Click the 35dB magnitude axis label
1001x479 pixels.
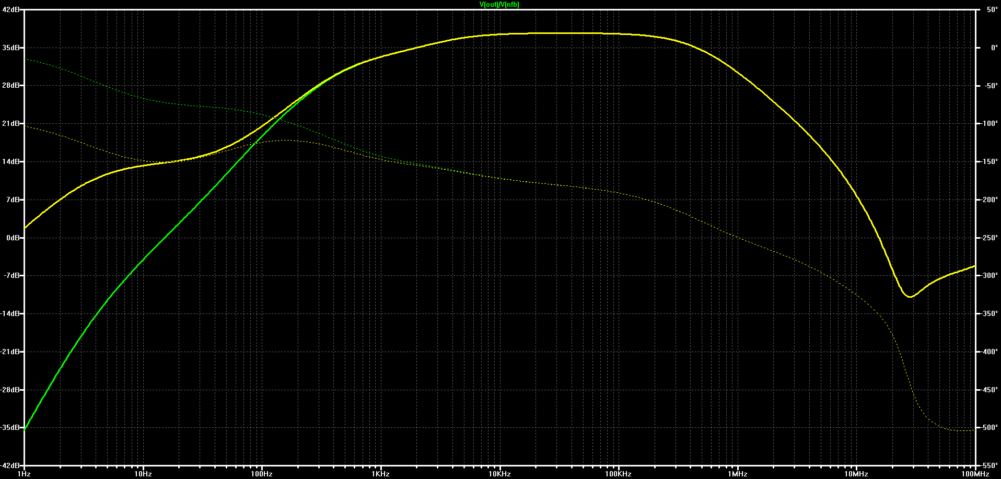pos(11,48)
